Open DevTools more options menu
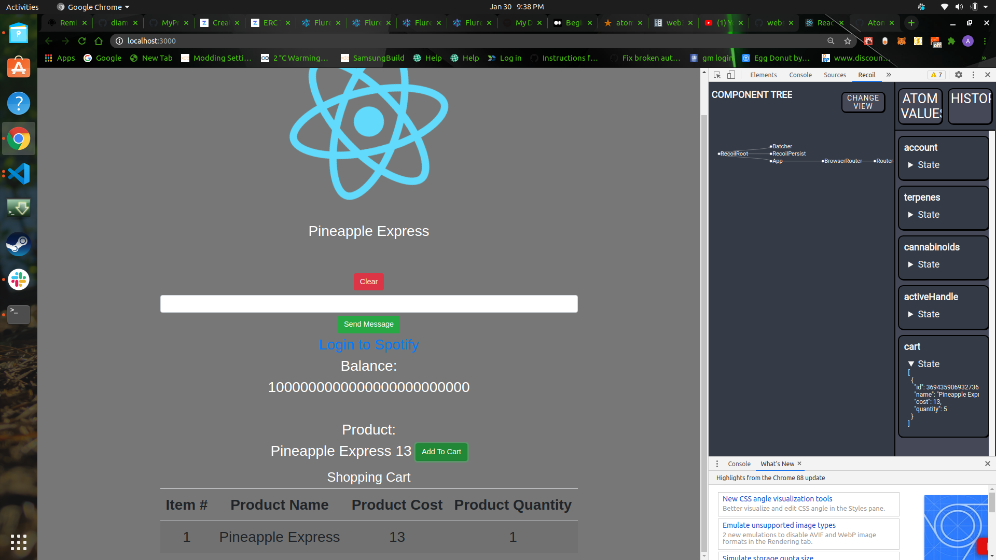The width and height of the screenshot is (996, 560). [x=973, y=75]
